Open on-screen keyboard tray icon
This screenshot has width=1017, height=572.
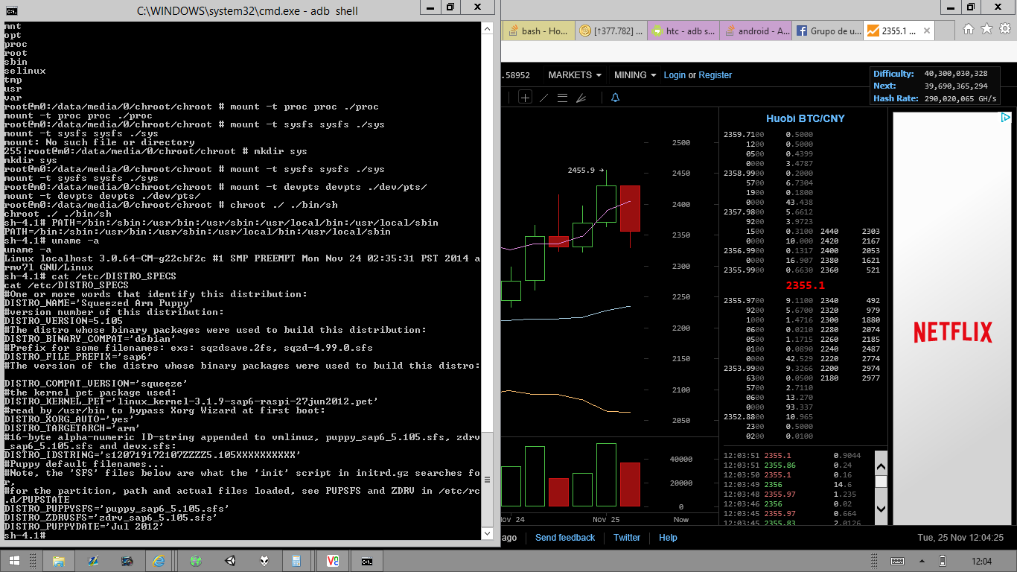(898, 561)
